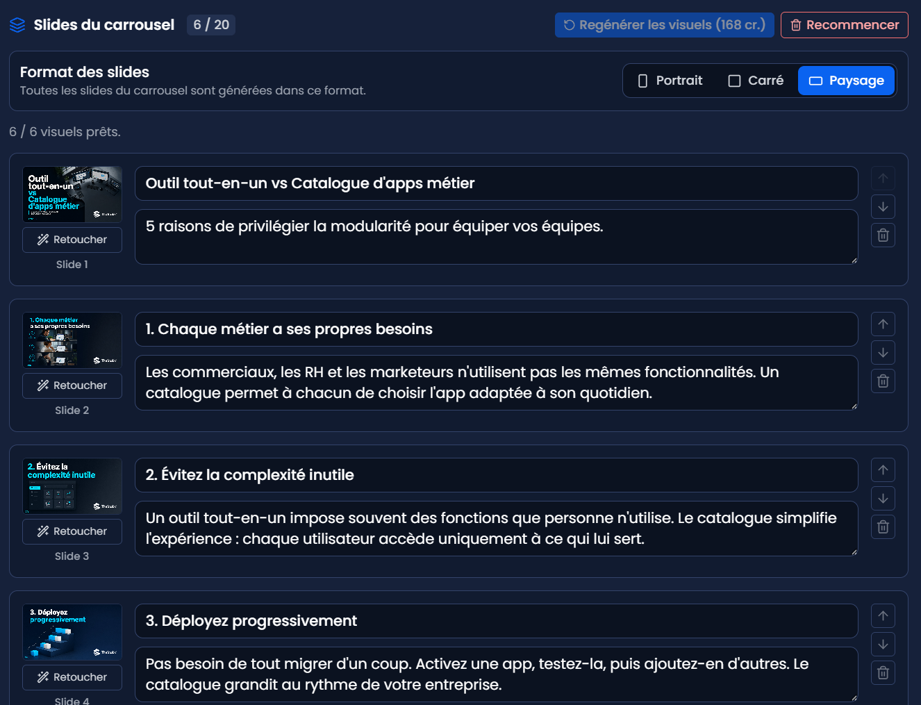Edit text area '5 raisons de privilégier la modularité'
This screenshot has width=921, height=705.
(497, 237)
